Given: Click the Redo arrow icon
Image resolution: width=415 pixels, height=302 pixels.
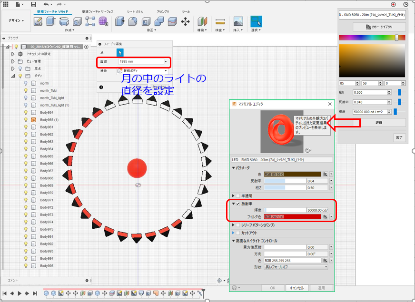Looking at the screenshot, I should tap(59, 4).
